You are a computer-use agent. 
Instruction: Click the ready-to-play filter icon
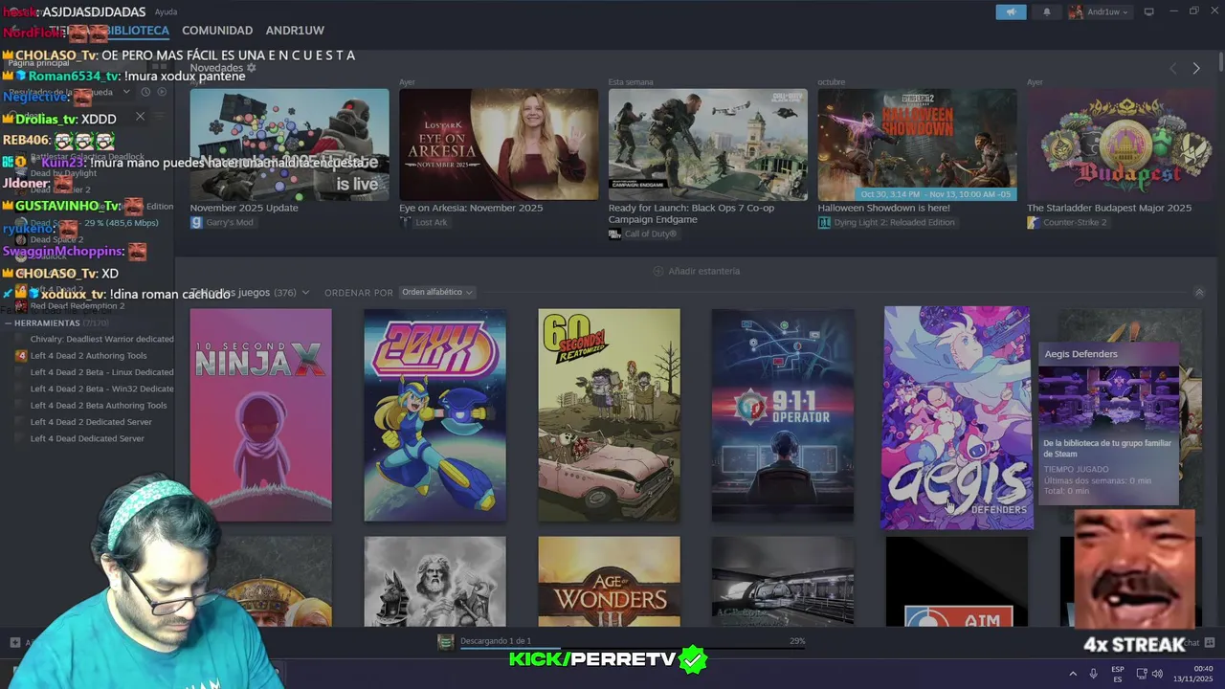(162, 92)
